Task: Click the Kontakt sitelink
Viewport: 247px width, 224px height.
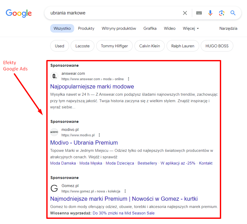Action: [206, 163]
